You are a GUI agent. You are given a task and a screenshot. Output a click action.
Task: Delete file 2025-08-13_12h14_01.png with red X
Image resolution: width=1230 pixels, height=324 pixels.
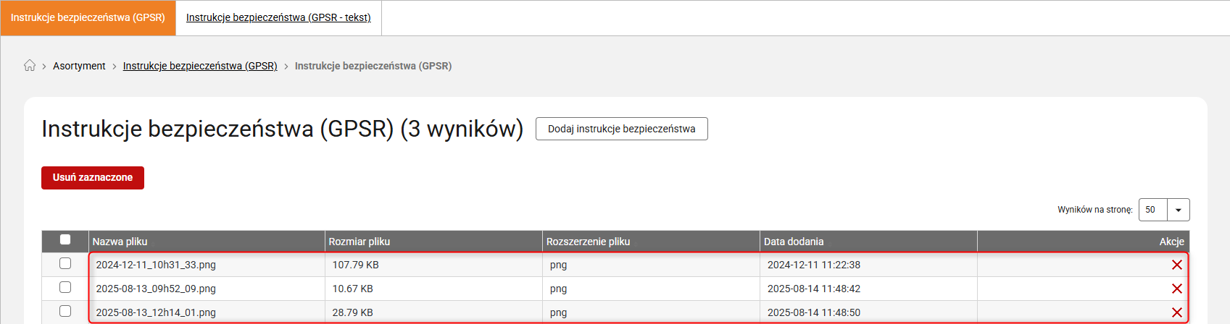click(1177, 312)
